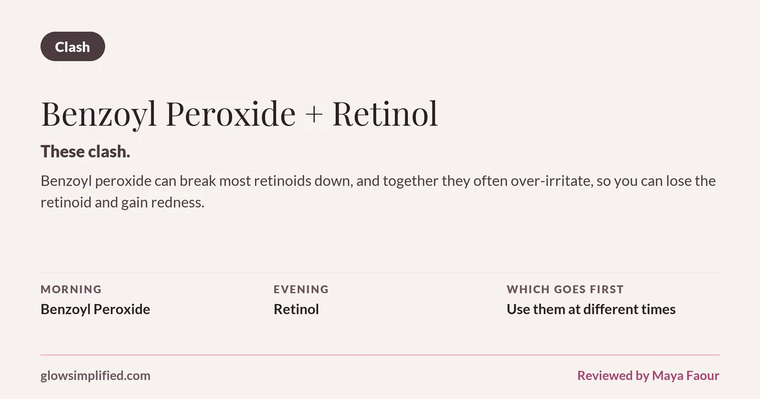
Task: Select the MORNING column label
Action: (x=71, y=289)
